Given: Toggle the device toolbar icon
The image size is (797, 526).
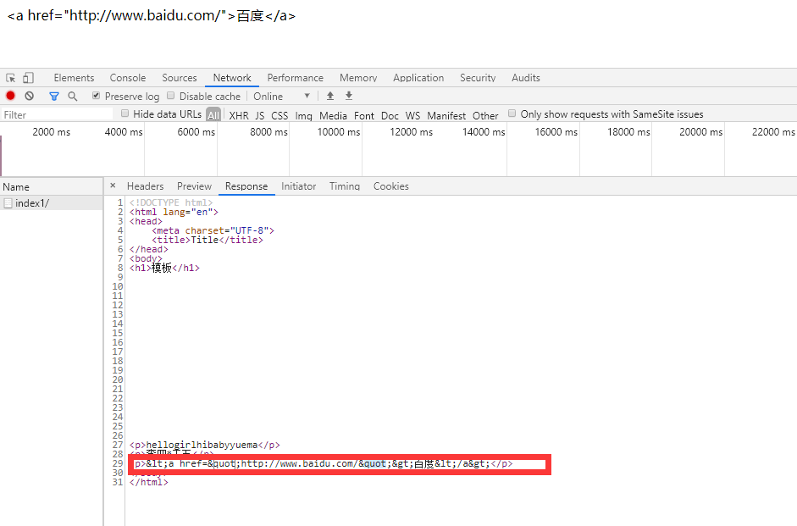Looking at the screenshot, I should click(29, 78).
